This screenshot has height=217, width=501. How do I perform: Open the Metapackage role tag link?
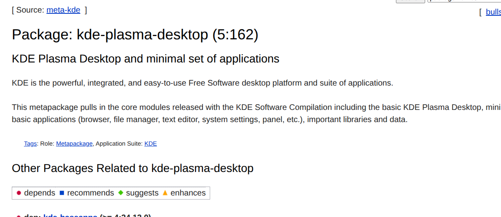tap(74, 144)
